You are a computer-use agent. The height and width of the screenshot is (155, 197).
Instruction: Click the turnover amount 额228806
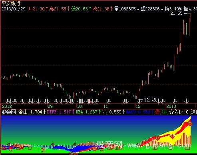[150, 9]
